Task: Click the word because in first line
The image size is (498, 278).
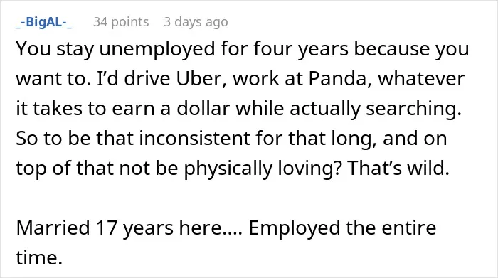Action: tap(391, 49)
